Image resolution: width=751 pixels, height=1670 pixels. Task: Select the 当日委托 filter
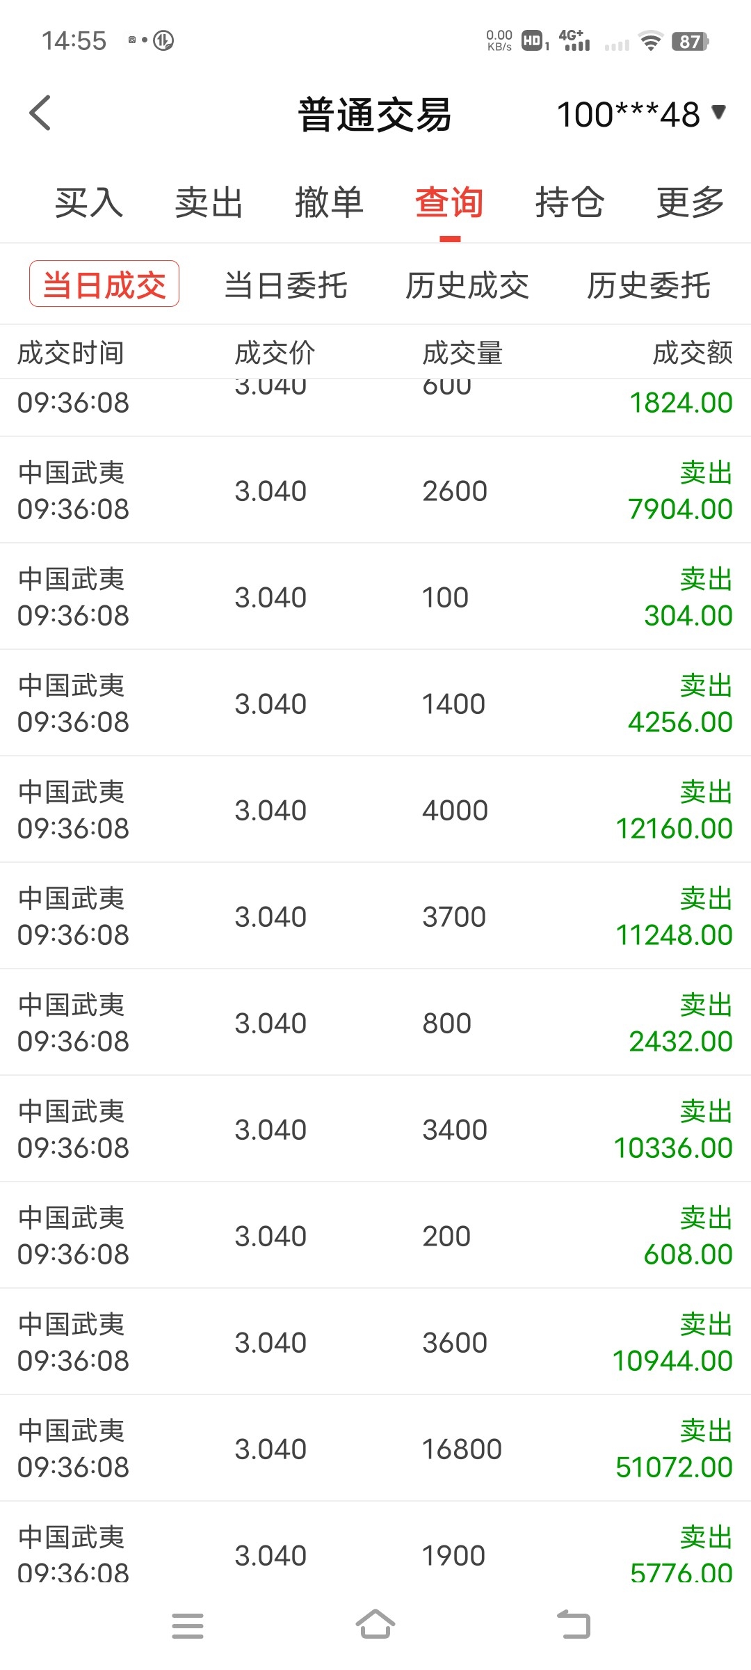click(286, 285)
